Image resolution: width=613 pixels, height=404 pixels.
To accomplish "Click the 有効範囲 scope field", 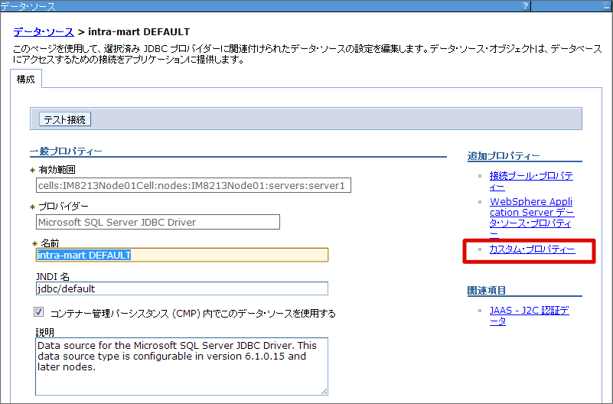I will point(194,185).
